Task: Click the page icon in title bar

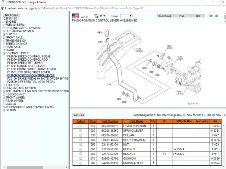Action: pos(3,2)
